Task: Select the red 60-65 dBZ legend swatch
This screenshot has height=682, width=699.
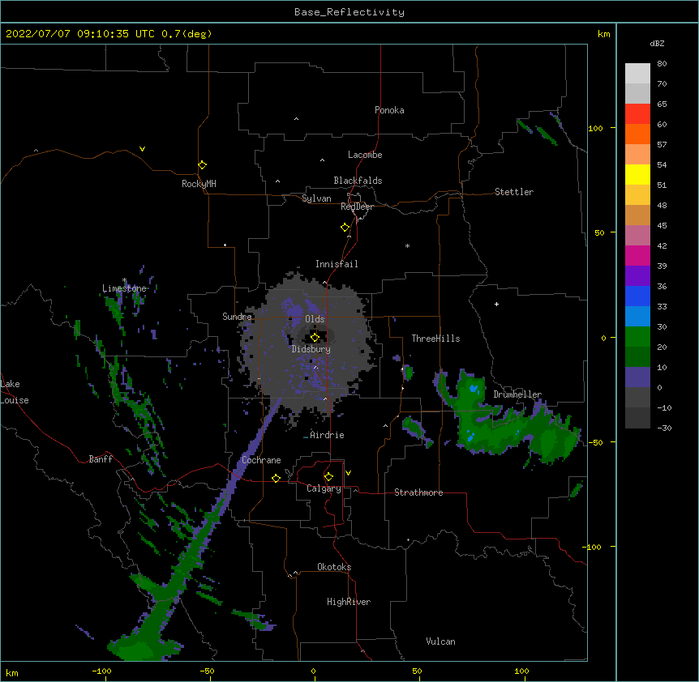Action: tap(637, 114)
